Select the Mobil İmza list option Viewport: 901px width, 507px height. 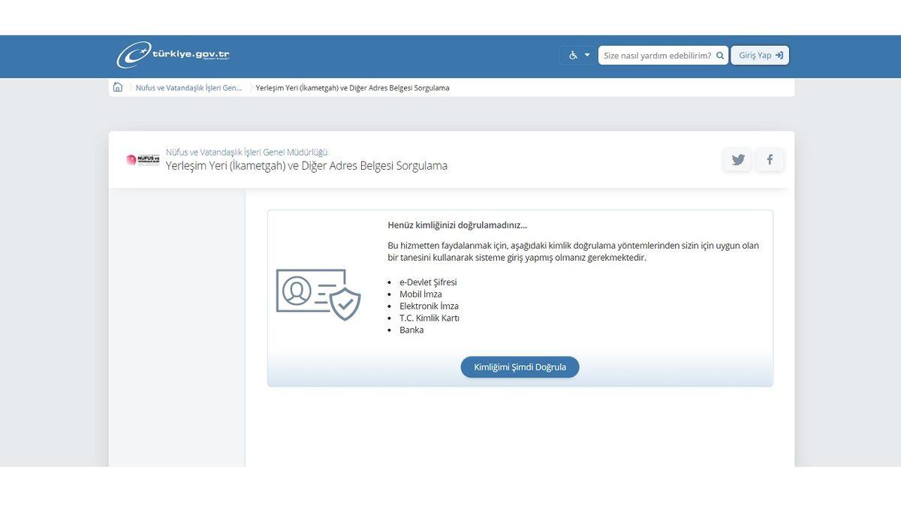[x=419, y=294]
